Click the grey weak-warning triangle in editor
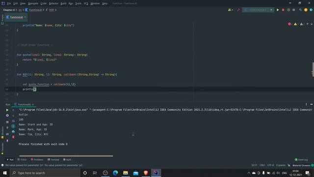Image resolution: width=314 pixels, height=177 pixels. [x=301, y=24]
